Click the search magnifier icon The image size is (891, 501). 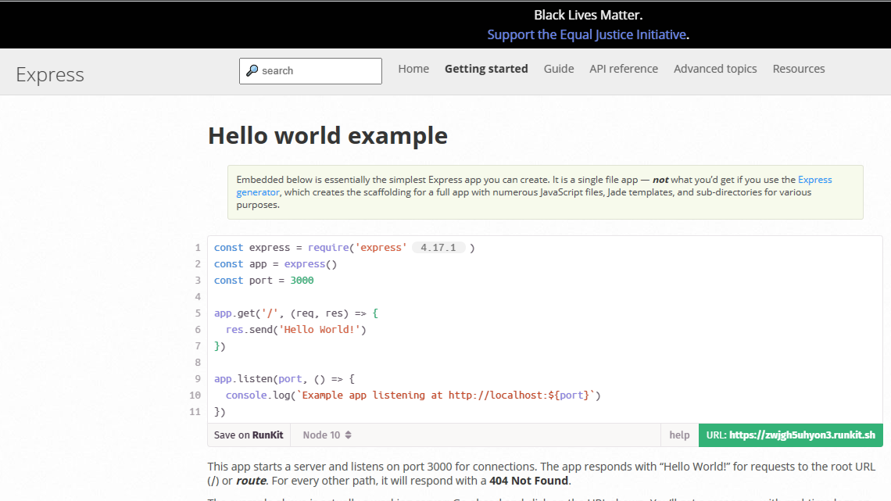pyautogui.click(x=252, y=70)
